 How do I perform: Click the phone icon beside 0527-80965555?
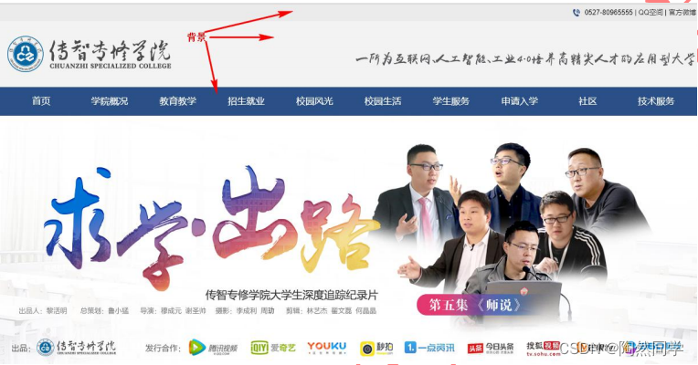pyautogui.click(x=576, y=13)
